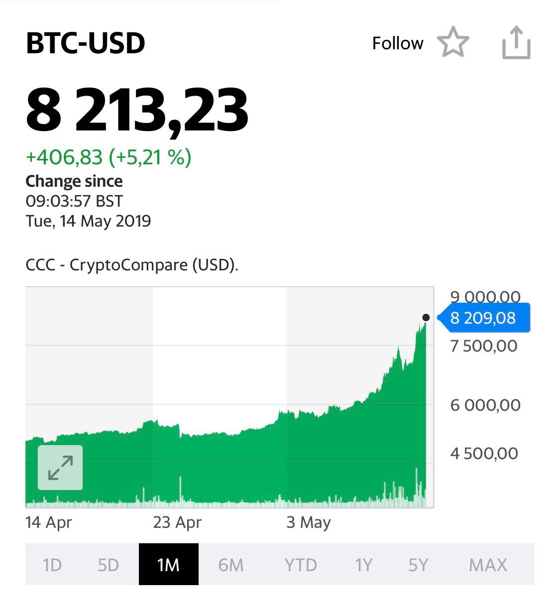560x608 pixels.
Task: Click the 8 213,23 price figure
Action: pyautogui.click(x=137, y=111)
